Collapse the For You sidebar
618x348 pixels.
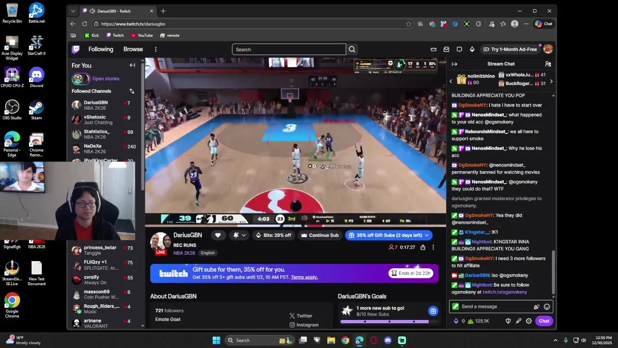(x=132, y=65)
